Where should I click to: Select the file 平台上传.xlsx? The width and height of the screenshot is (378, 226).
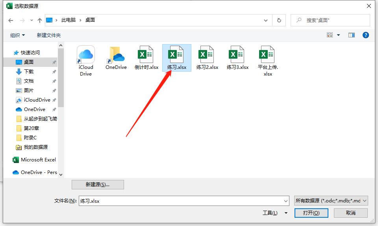(268, 61)
